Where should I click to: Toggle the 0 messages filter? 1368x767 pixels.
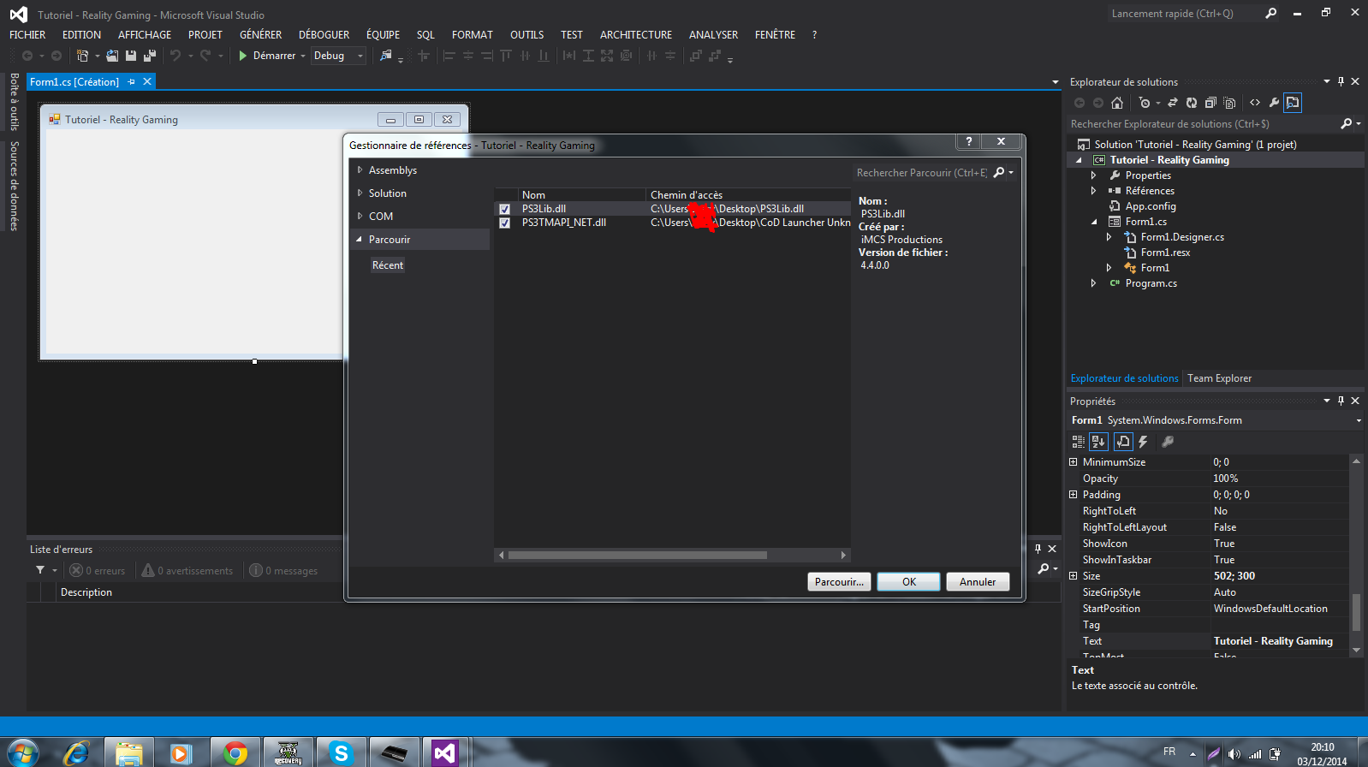click(283, 571)
